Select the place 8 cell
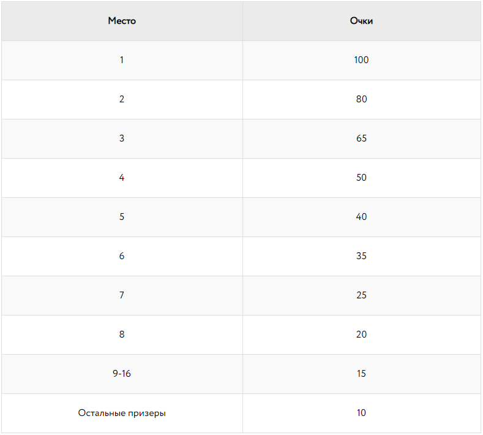The width and height of the screenshot is (483, 435). (122, 335)
